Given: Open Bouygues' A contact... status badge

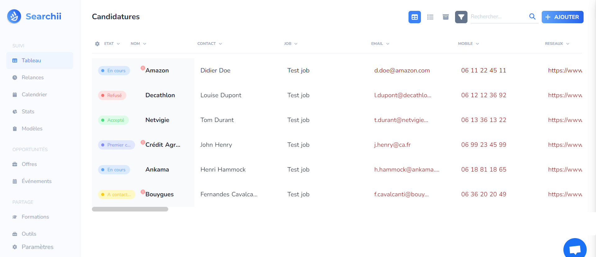Looking at the screenshot, I should [x=116, y=194].
